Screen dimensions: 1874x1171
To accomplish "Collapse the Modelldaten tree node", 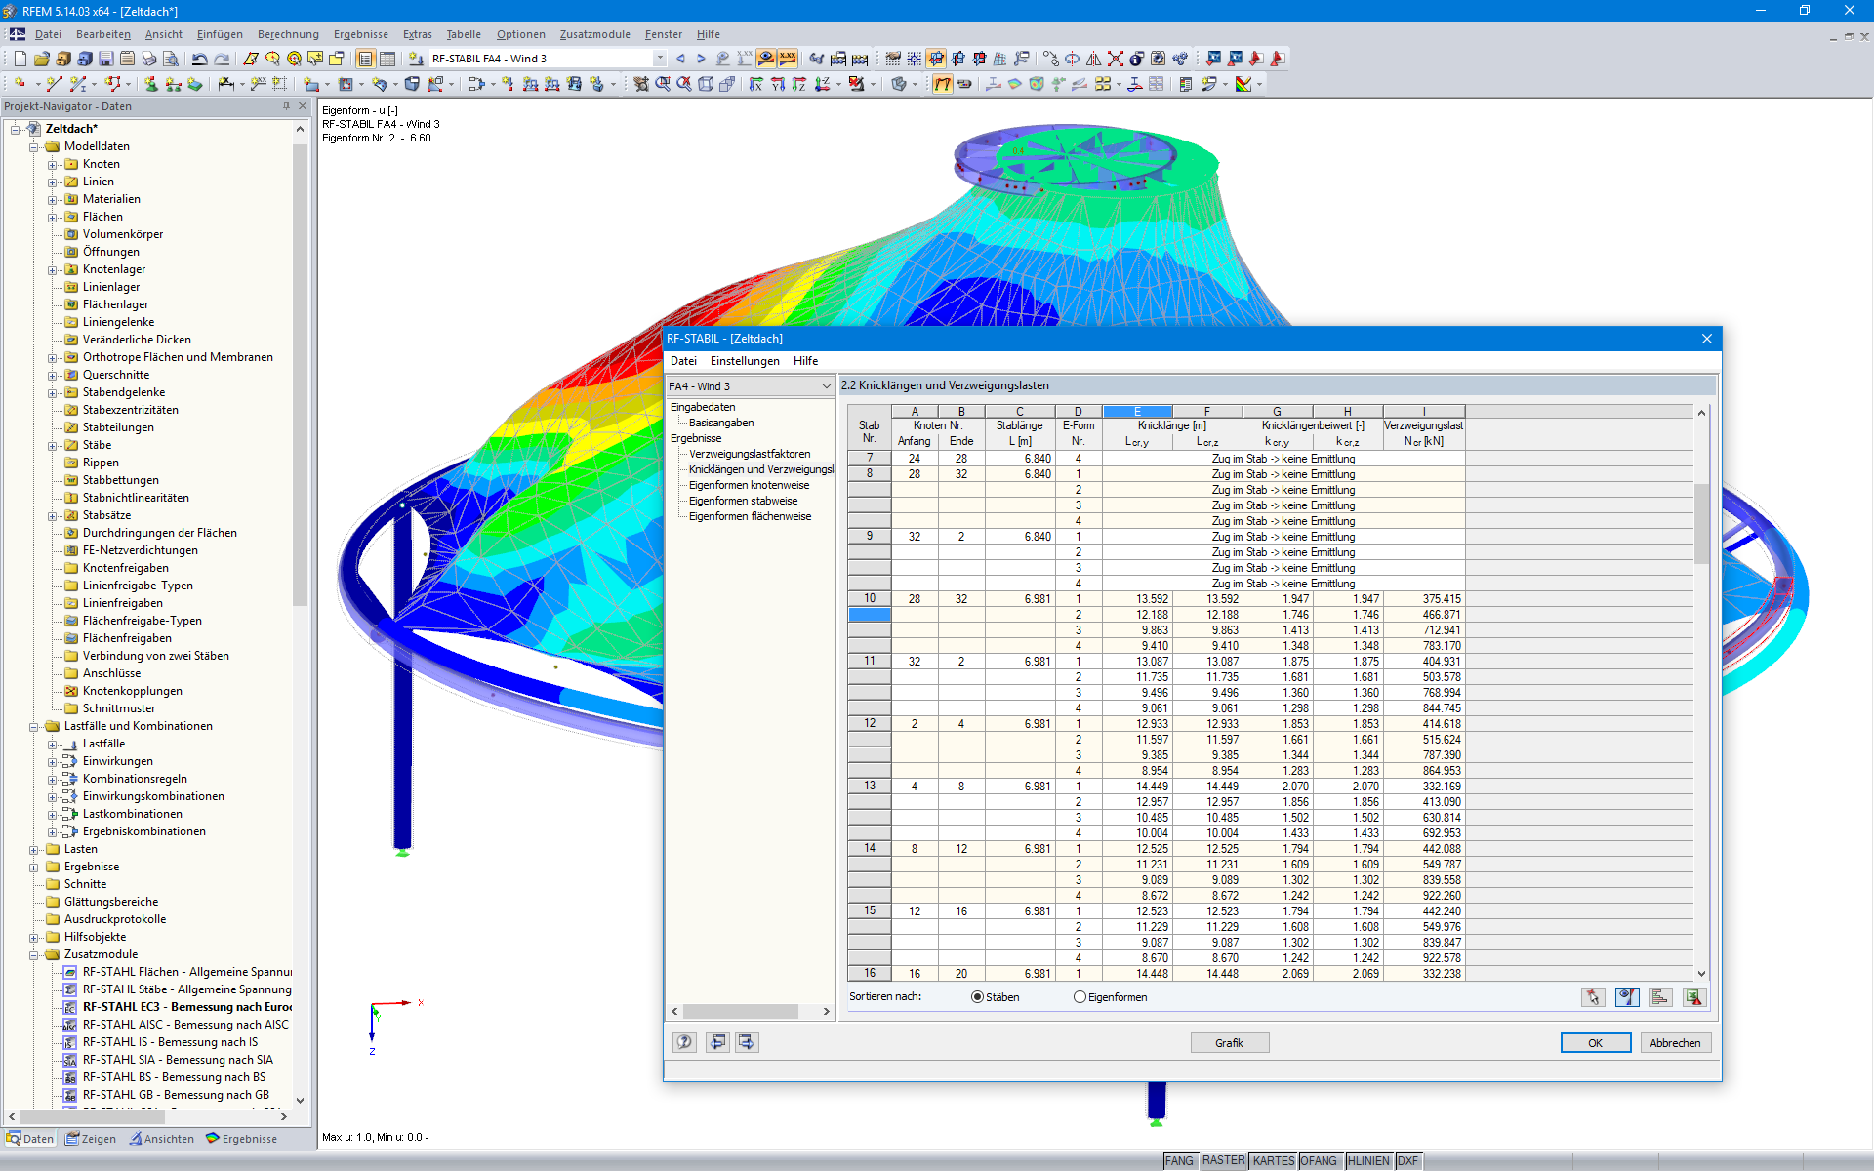I will tap(34, 147).
